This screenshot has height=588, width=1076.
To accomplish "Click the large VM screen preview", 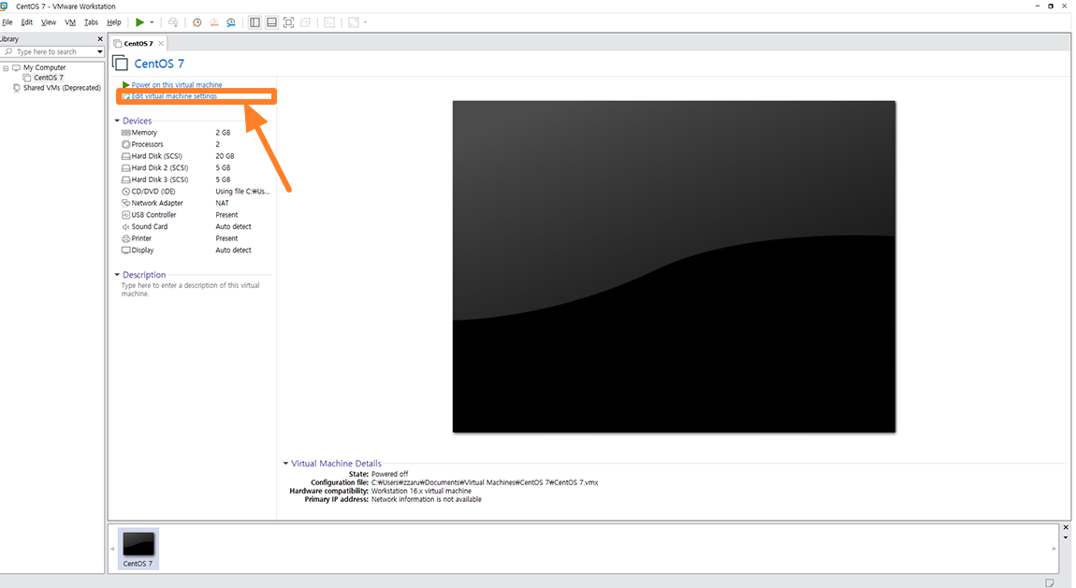I will pyautogui.click(x=674, y=266).
